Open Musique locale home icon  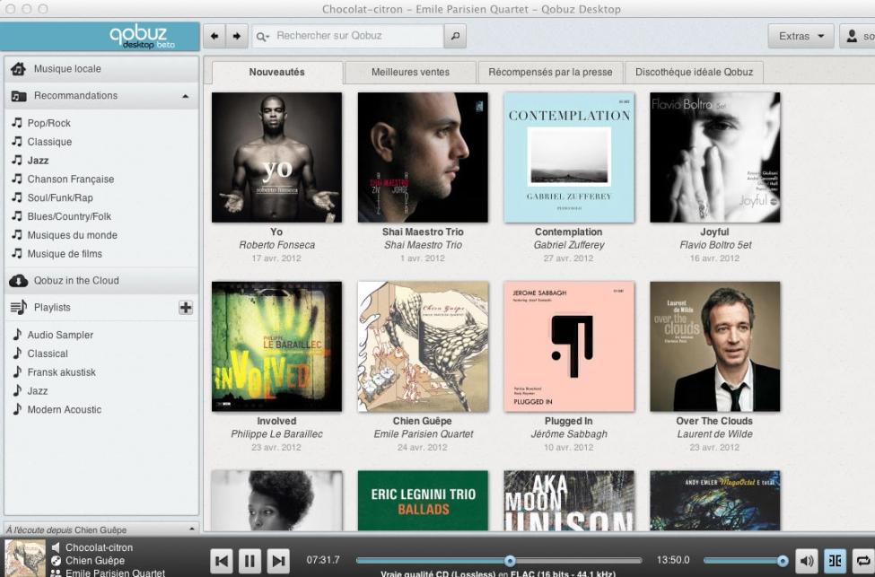pyautogui.click(x=18, y=68)
